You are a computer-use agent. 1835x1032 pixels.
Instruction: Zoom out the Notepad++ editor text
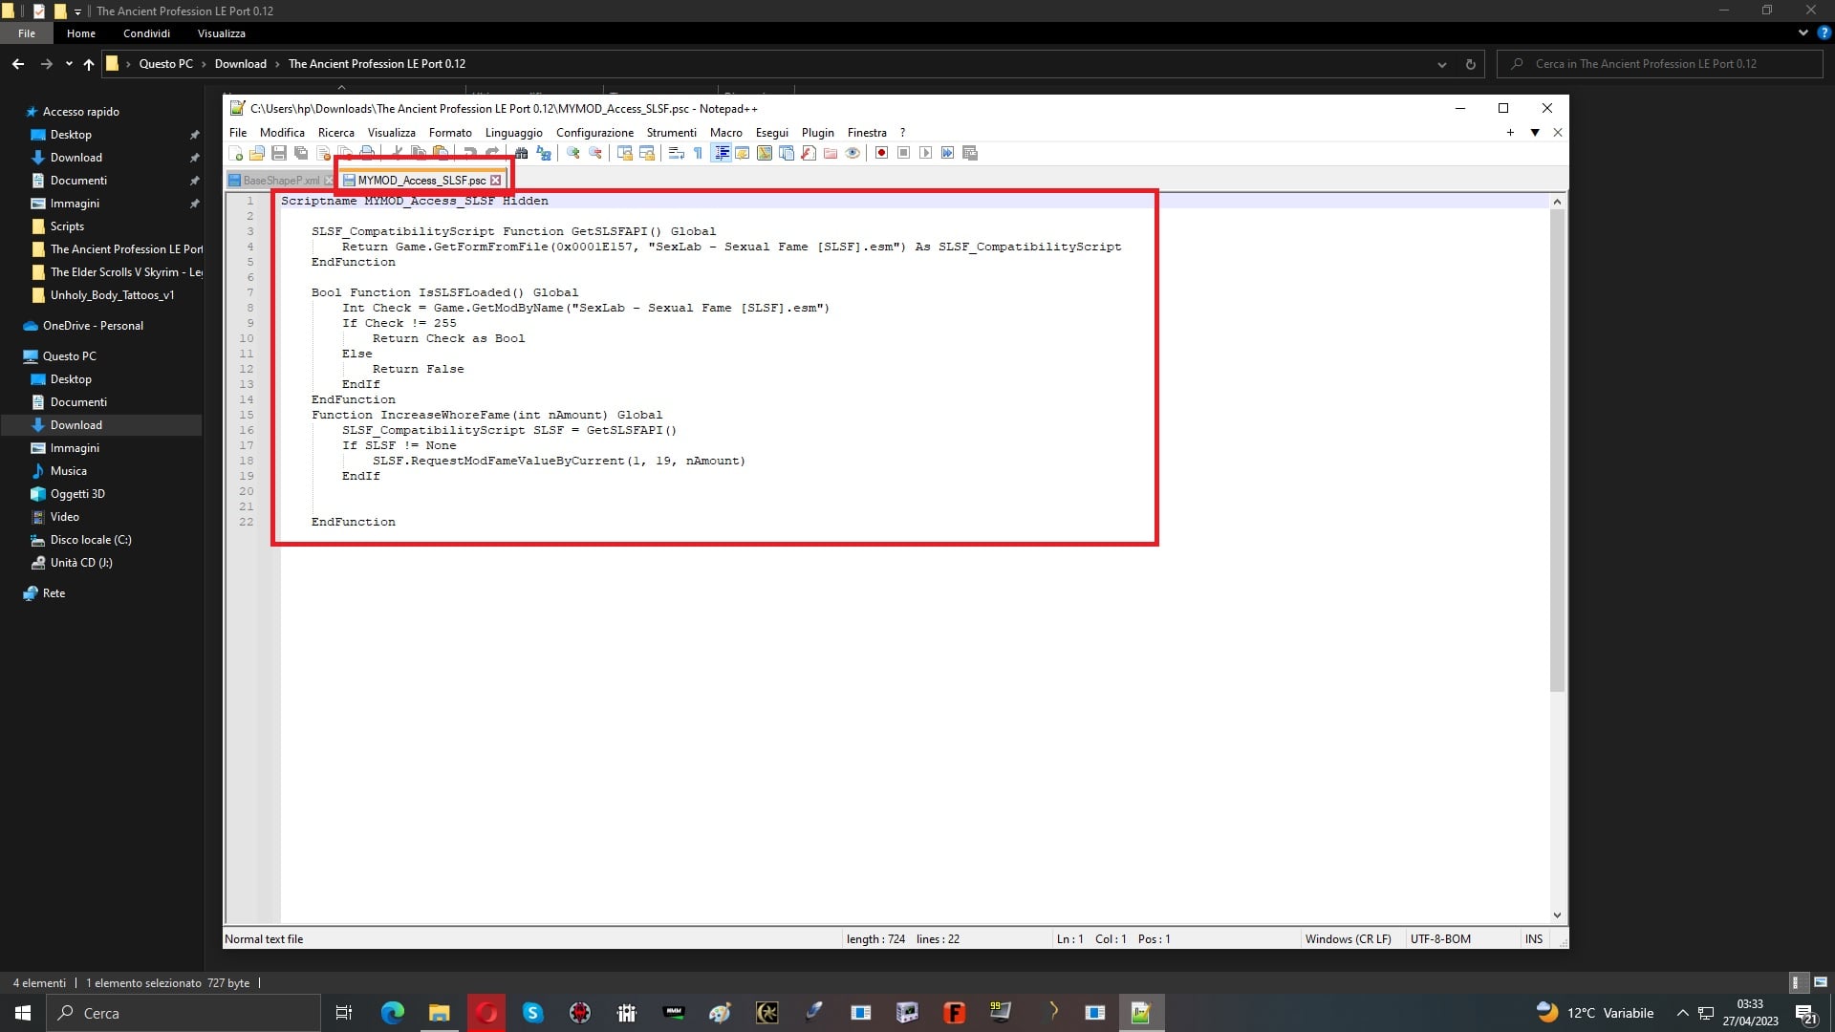(x=595, y=153)
